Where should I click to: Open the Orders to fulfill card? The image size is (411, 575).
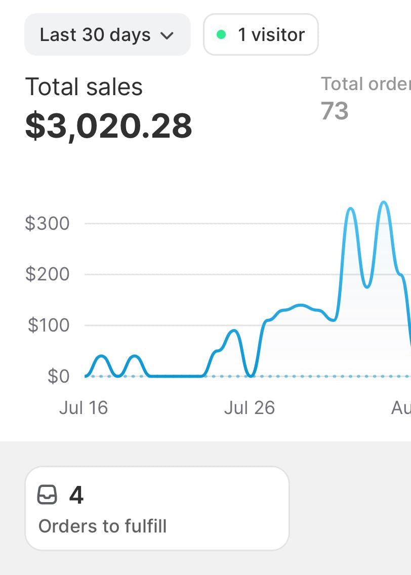point(157,508)
